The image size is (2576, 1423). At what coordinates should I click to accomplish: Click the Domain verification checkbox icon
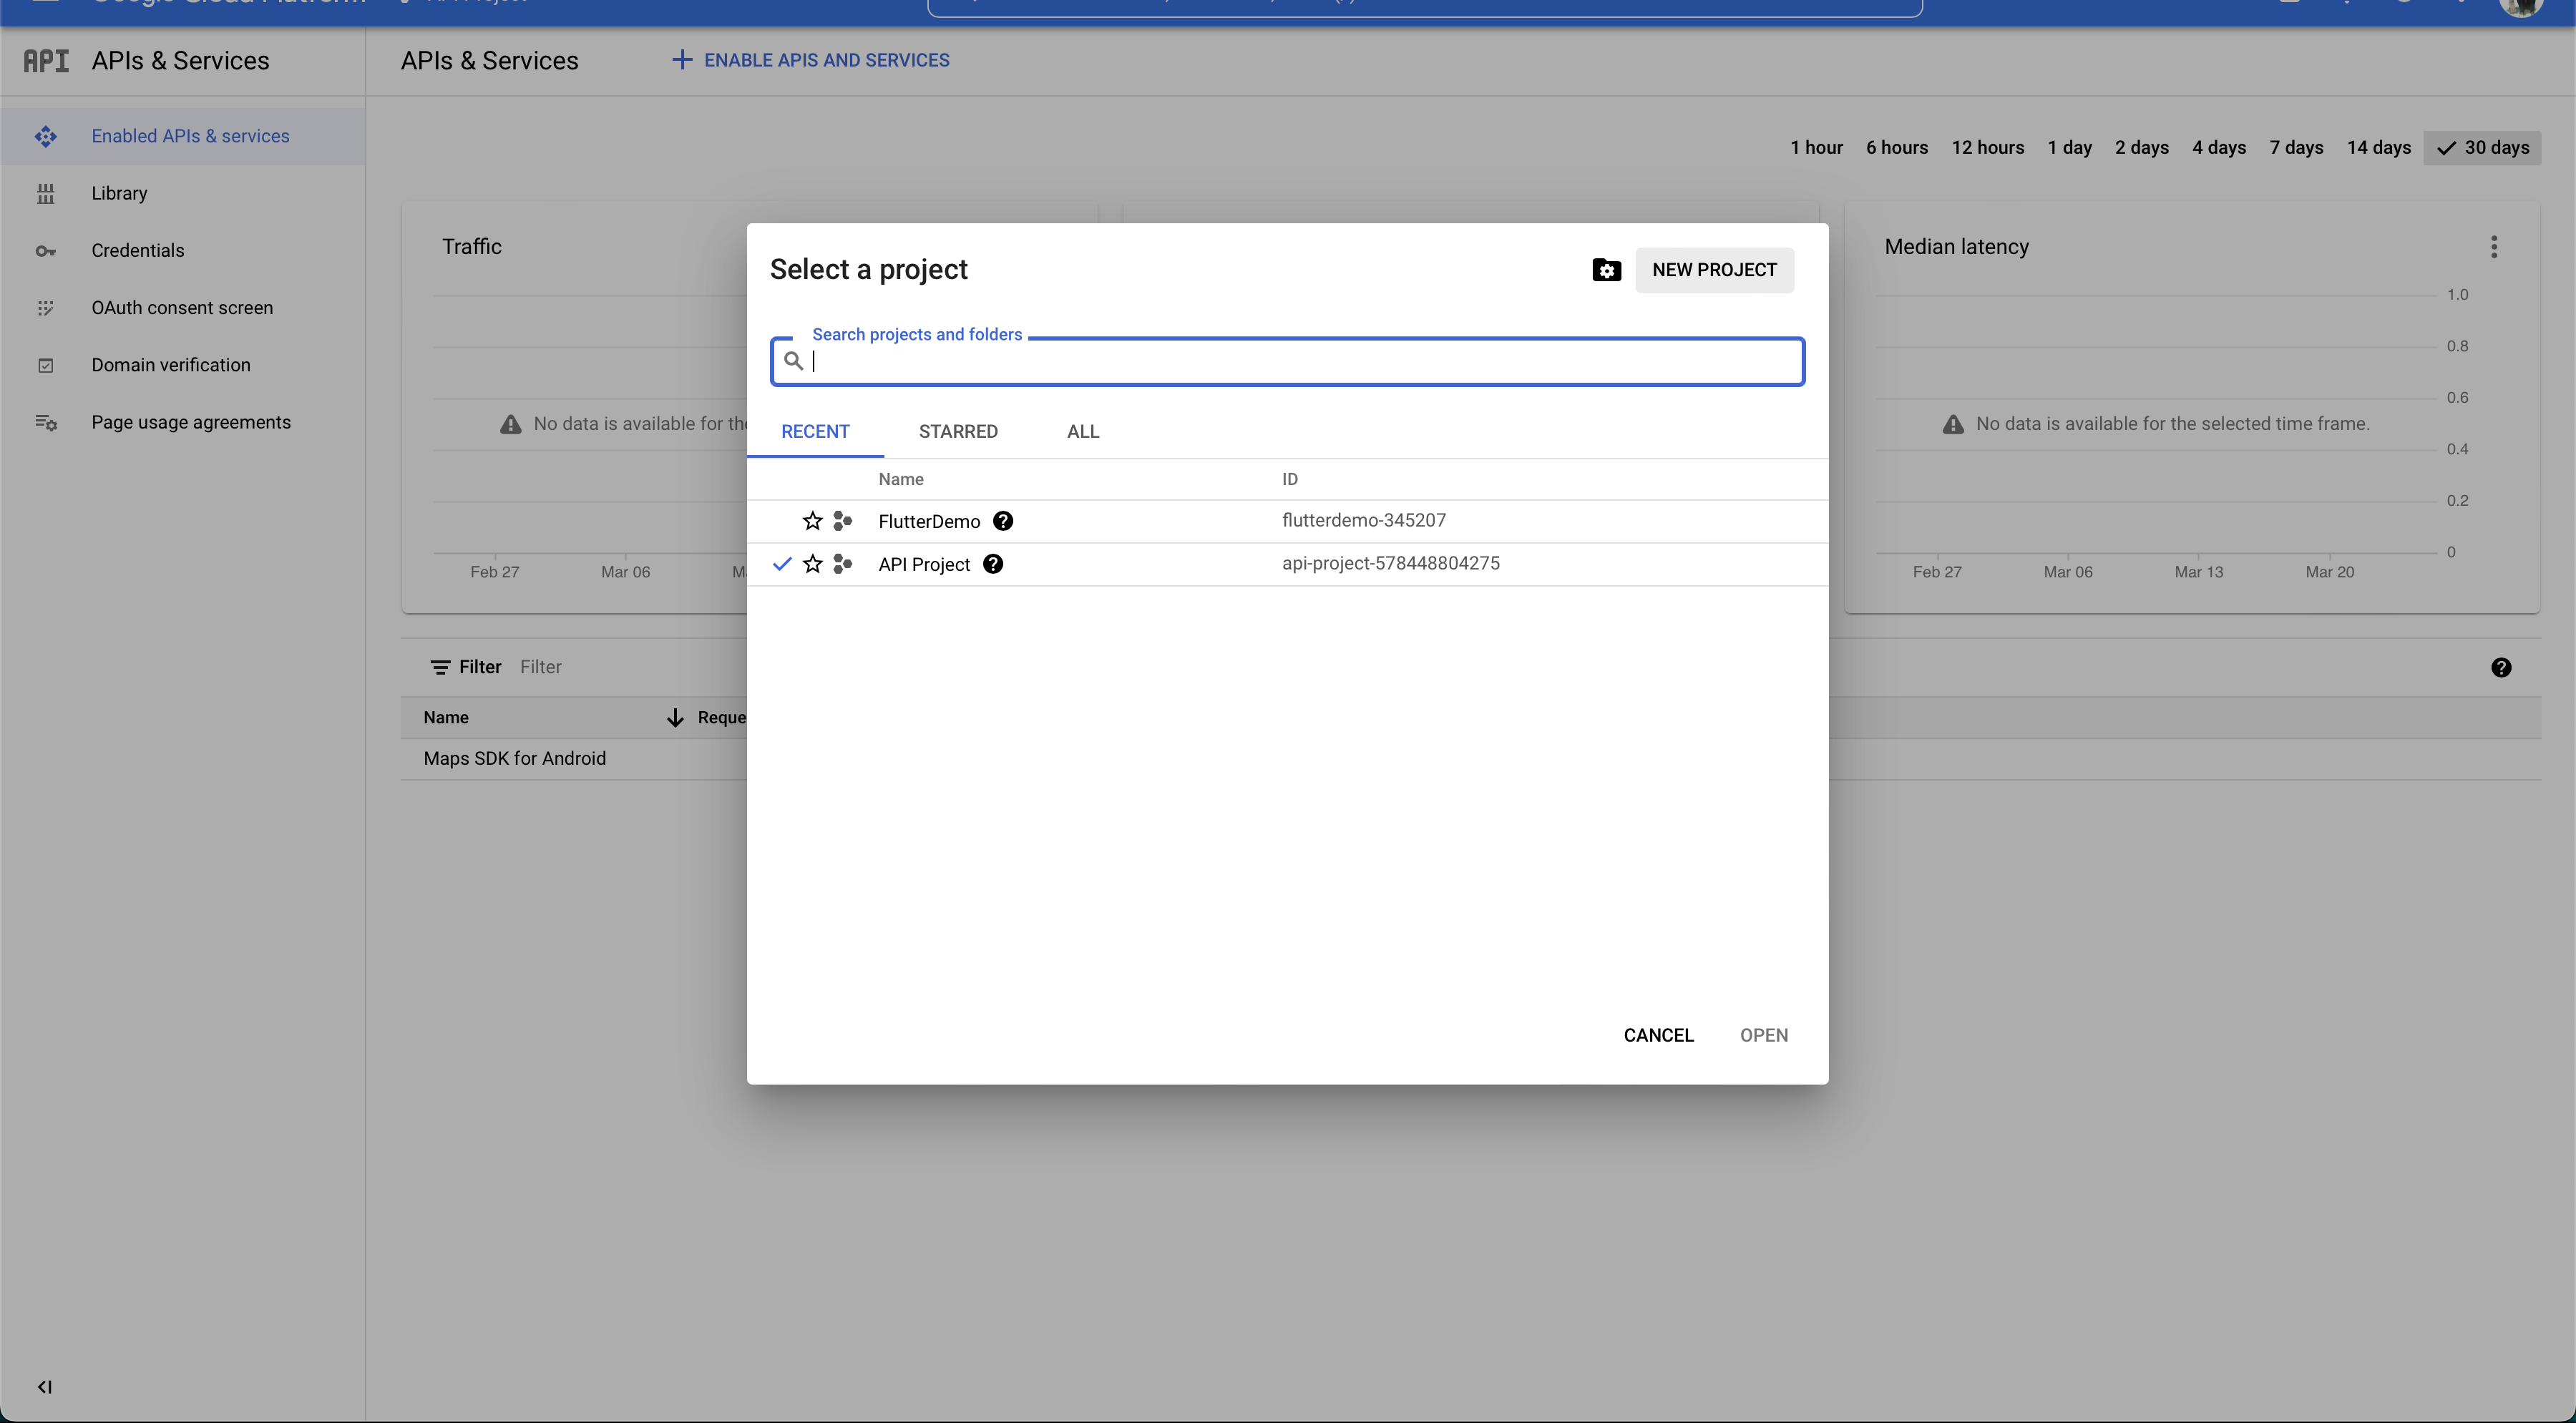click(46, 365)
